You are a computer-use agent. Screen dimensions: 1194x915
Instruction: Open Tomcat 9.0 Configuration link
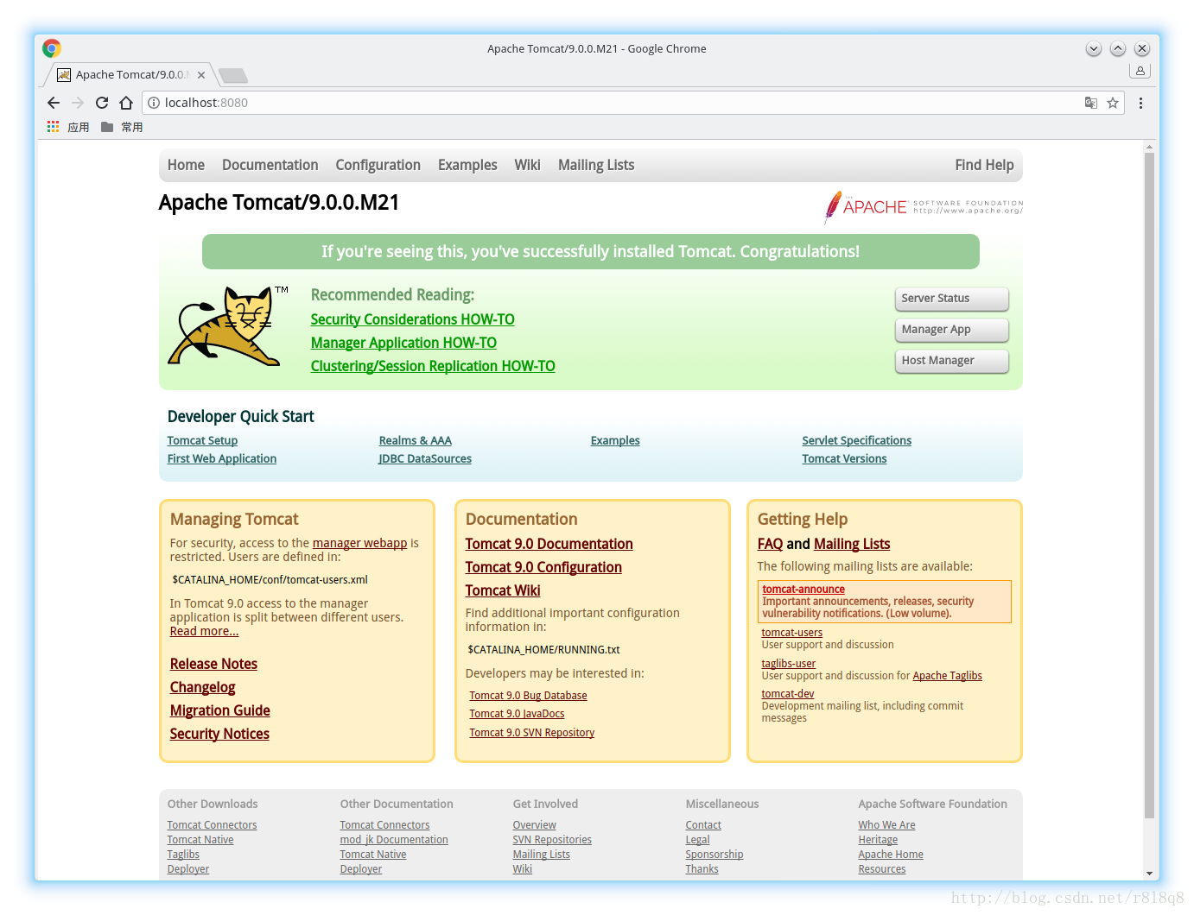[x=543, y=567]
